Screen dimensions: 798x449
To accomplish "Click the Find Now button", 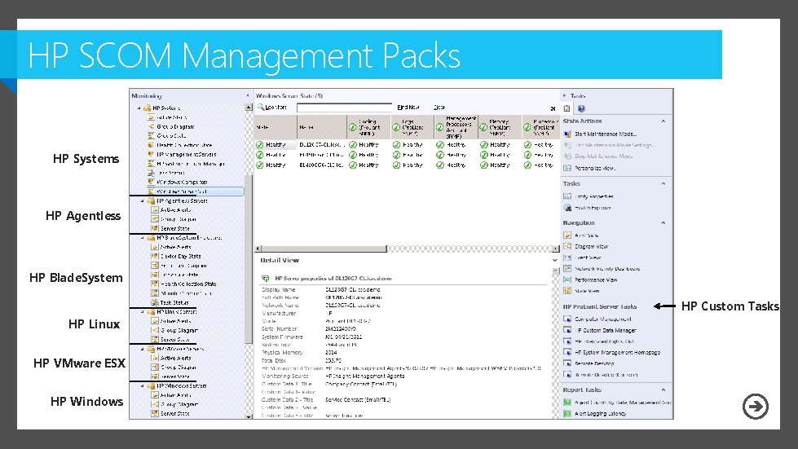I will tap(408, 108).
